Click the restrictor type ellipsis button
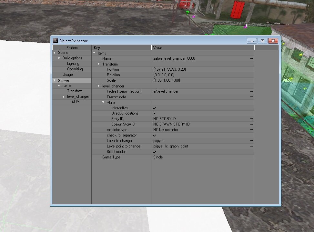 tap(251, 130)
